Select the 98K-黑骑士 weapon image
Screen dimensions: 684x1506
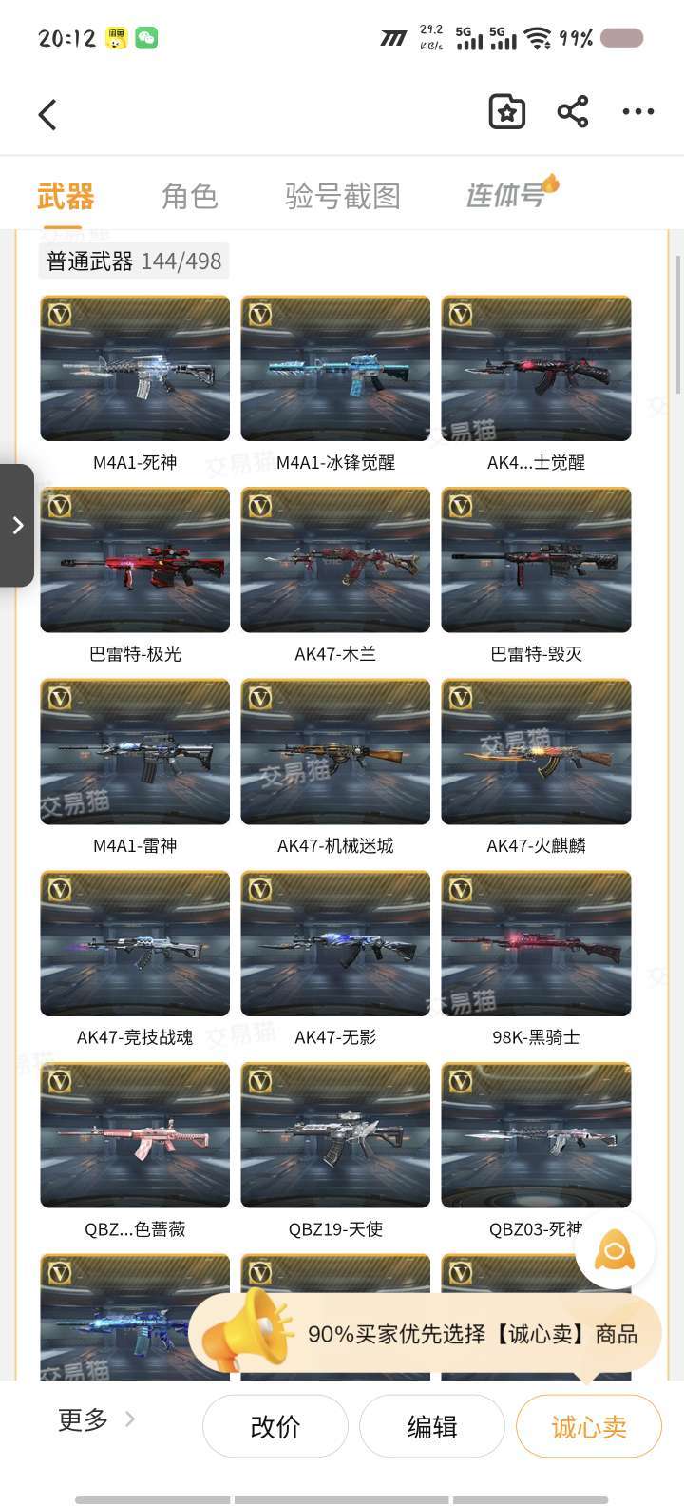(536, 943)
